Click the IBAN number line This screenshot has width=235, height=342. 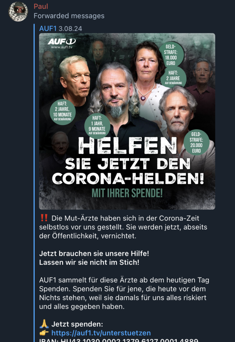point(119,340)
